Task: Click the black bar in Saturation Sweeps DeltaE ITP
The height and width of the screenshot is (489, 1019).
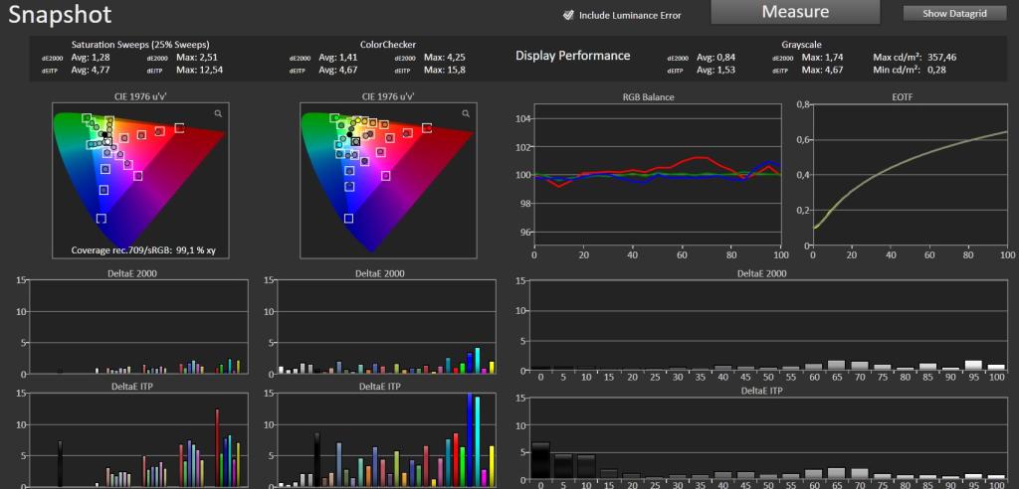Action: pos(60,464)
